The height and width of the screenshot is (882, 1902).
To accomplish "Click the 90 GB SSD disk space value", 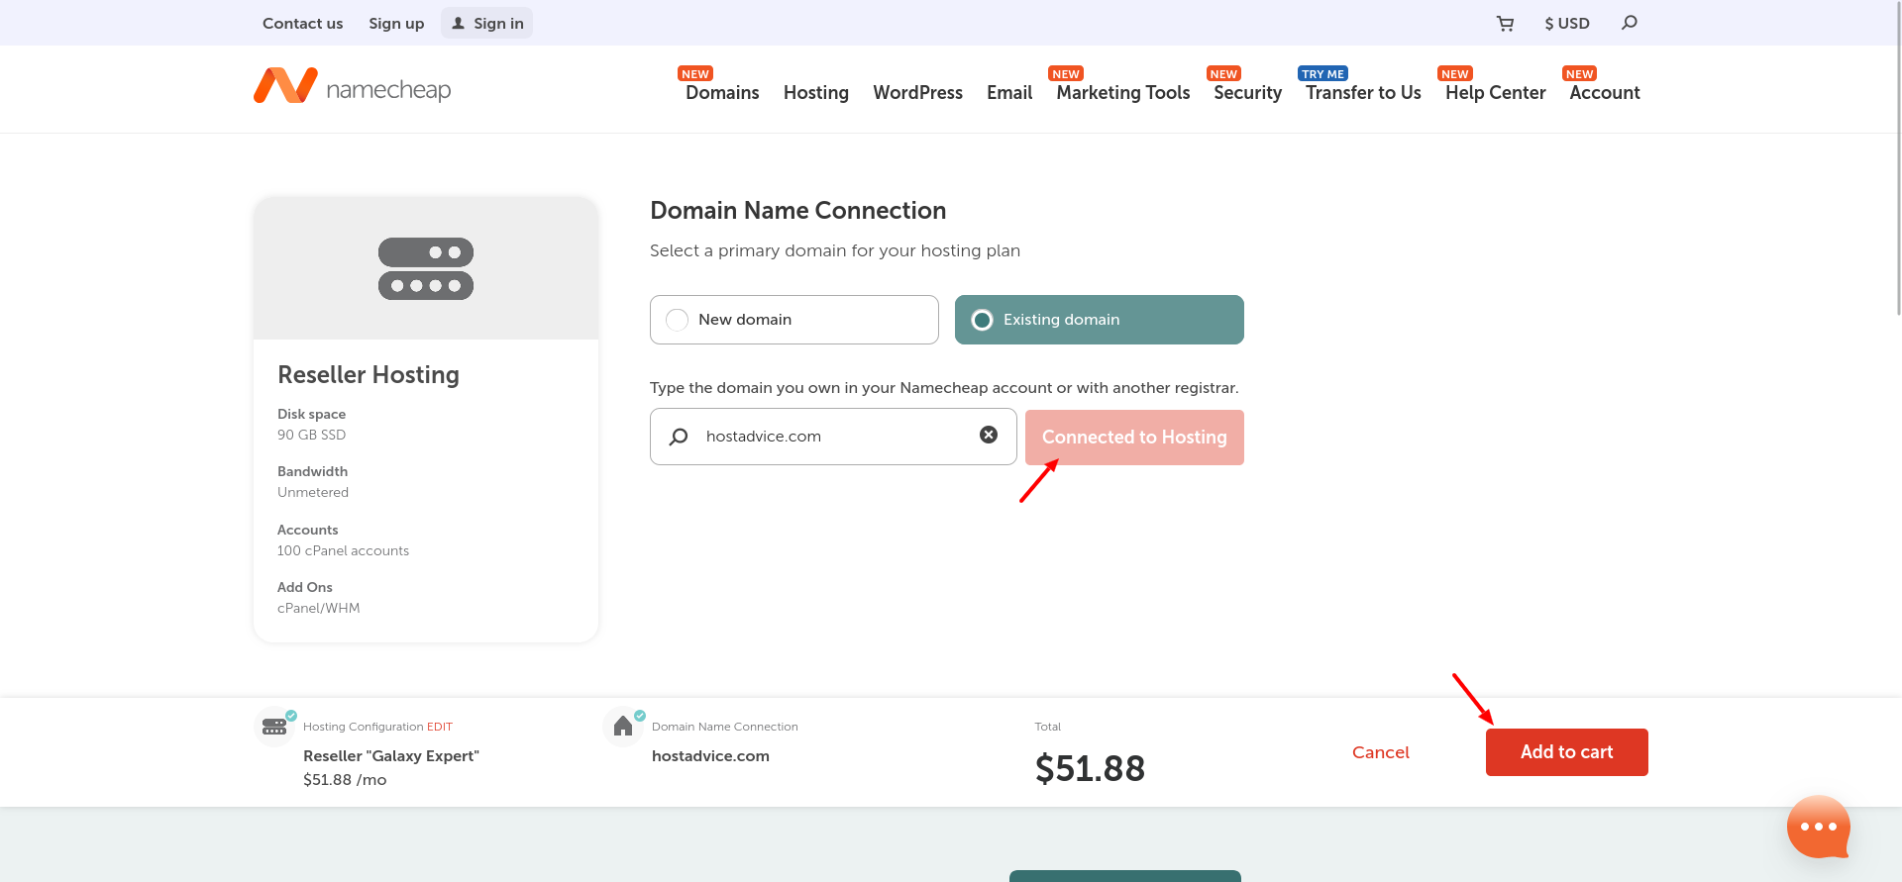I will pos(312,435).
